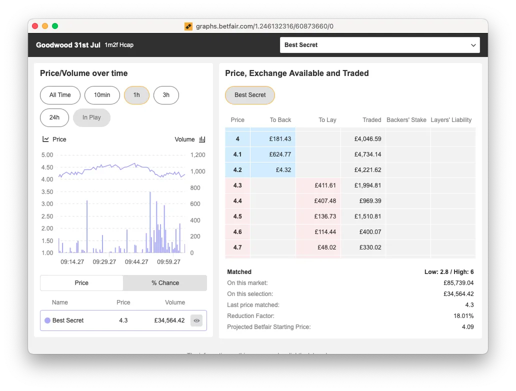516x391 pixels.
Task: Click the 18.01% reduction factor value
Action: point(463,316)
